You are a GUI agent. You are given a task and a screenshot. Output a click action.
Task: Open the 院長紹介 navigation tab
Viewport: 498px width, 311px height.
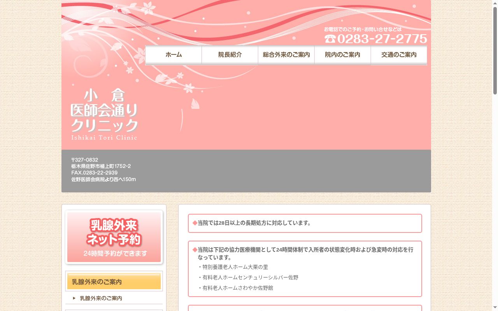tap(230, 55)
